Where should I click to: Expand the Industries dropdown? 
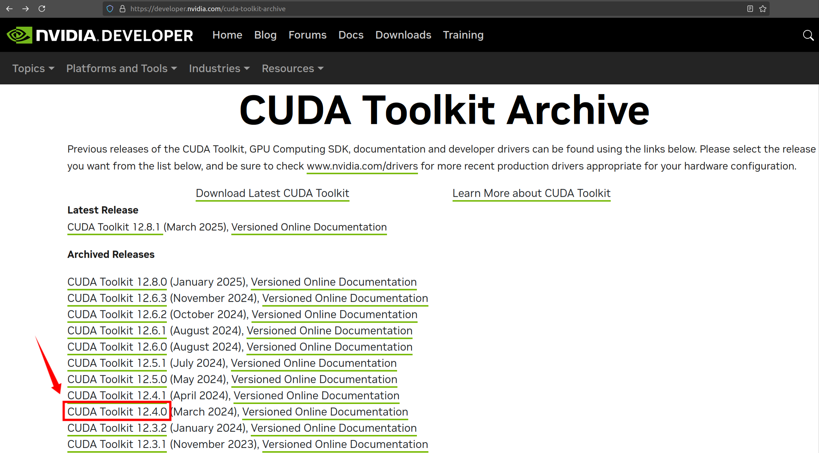tap(219, 68)
